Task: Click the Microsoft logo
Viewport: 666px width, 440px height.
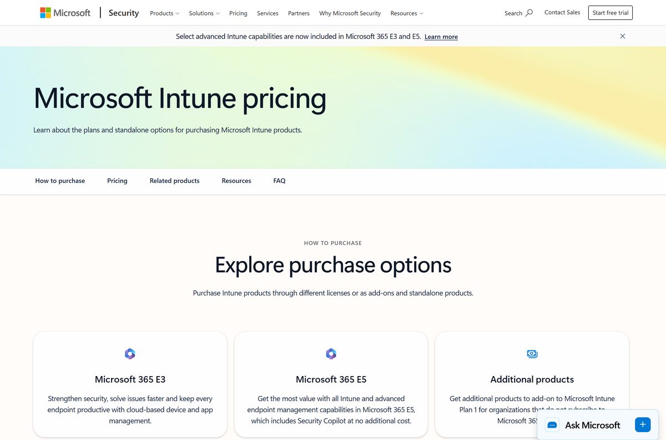Action: [x=65, y=12]
